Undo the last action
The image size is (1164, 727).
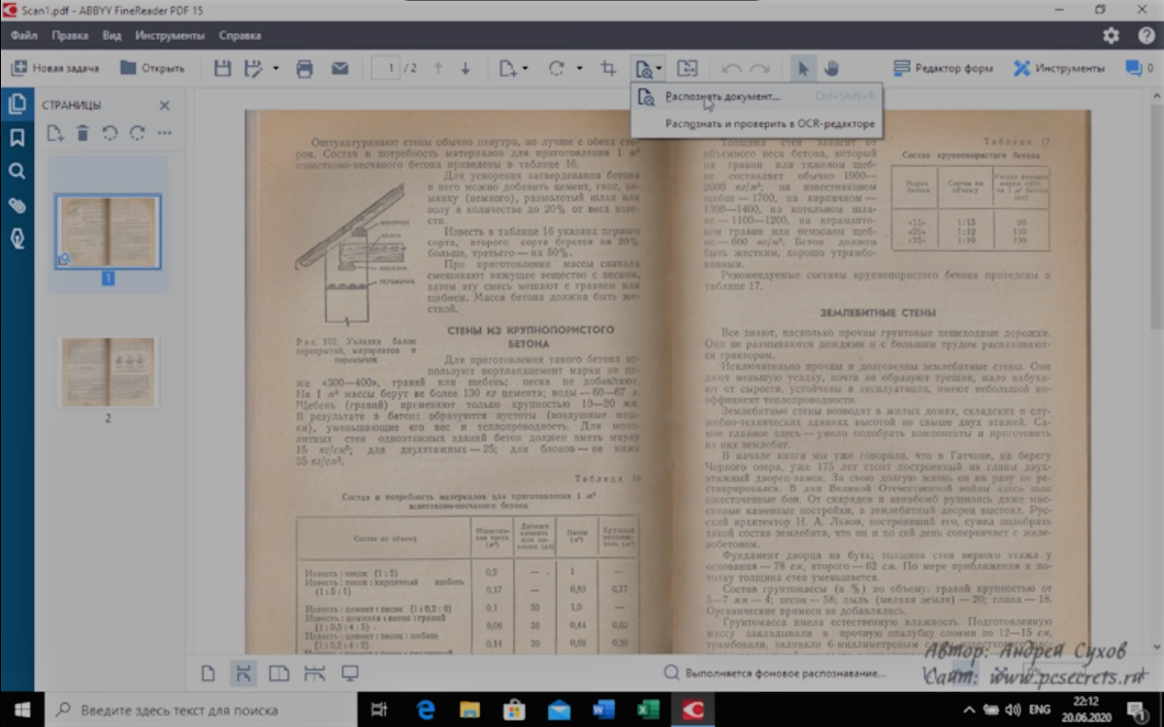tap(731, 68)
